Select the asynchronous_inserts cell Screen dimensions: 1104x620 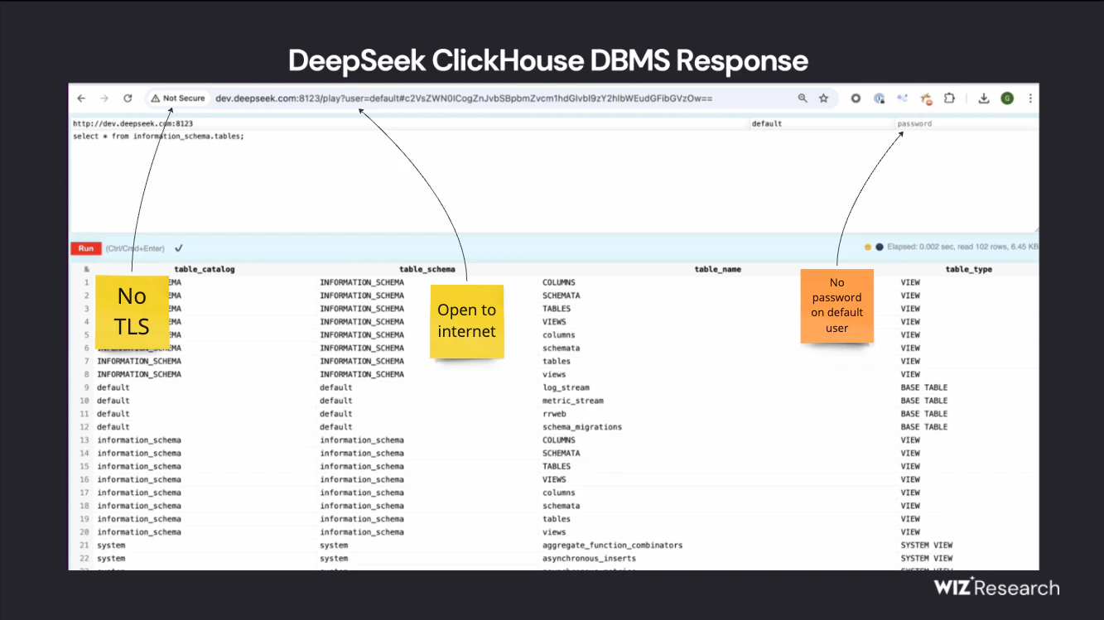click(x=589, y=559)
